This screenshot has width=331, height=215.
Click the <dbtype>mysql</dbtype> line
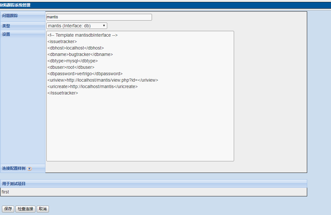pyautogui.click(x=73, y=61)
